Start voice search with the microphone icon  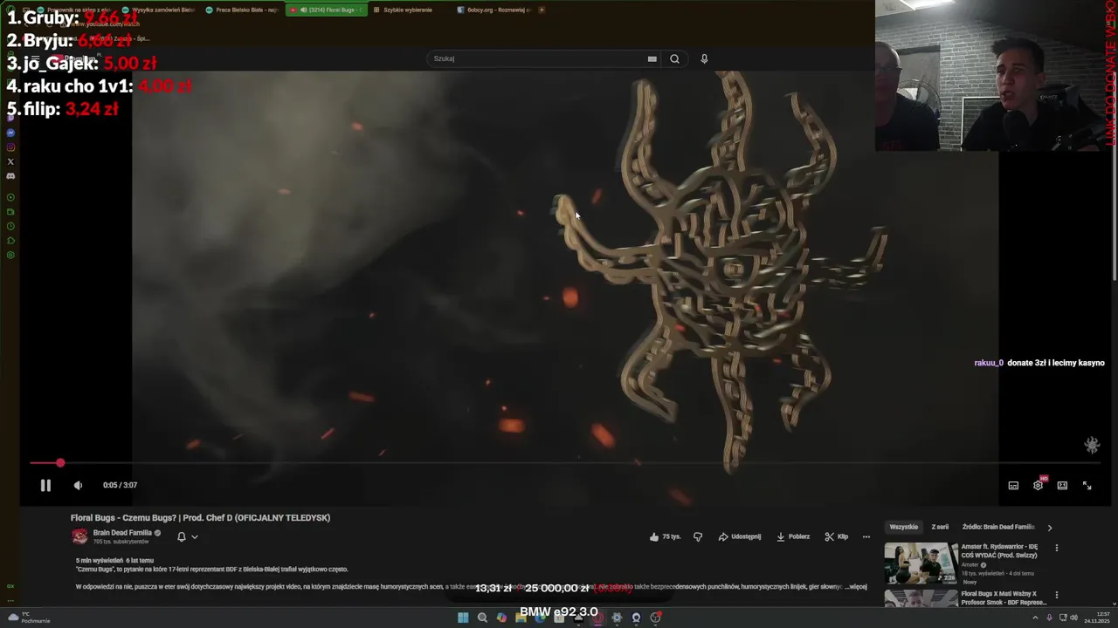(x=704, y=58)
